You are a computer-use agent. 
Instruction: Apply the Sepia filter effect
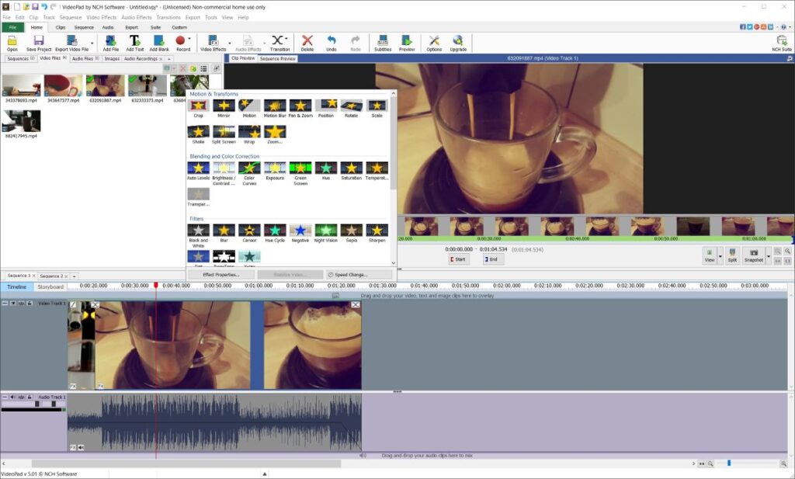[x=350, y=231]
